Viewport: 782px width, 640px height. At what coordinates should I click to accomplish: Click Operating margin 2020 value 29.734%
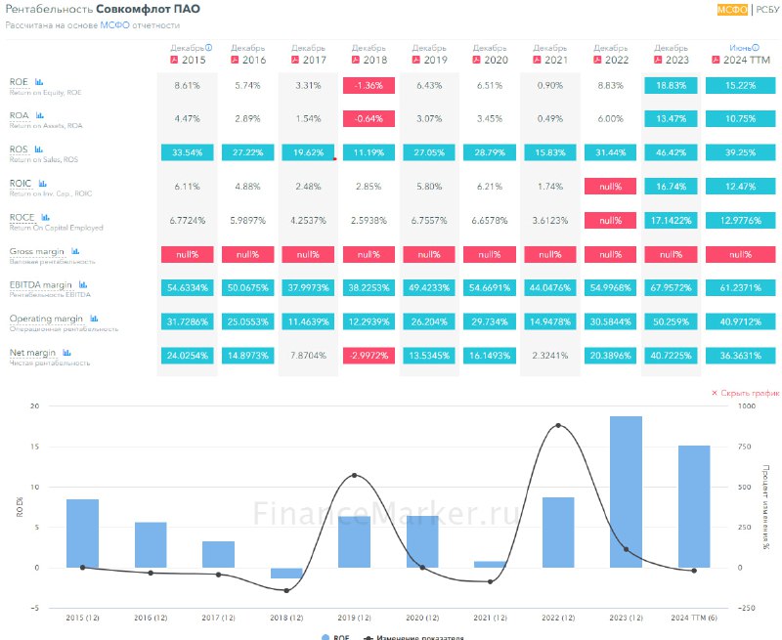click(490, 321)
